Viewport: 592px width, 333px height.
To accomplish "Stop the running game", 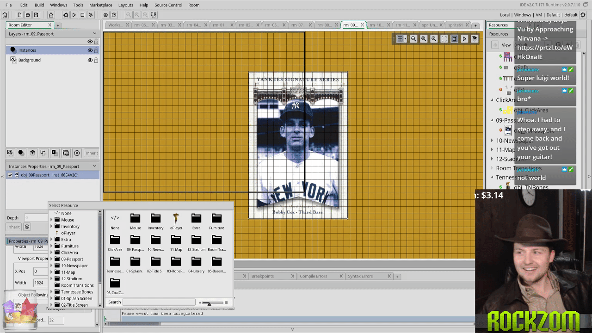I will pyautogui.click(x=82, y=15).
